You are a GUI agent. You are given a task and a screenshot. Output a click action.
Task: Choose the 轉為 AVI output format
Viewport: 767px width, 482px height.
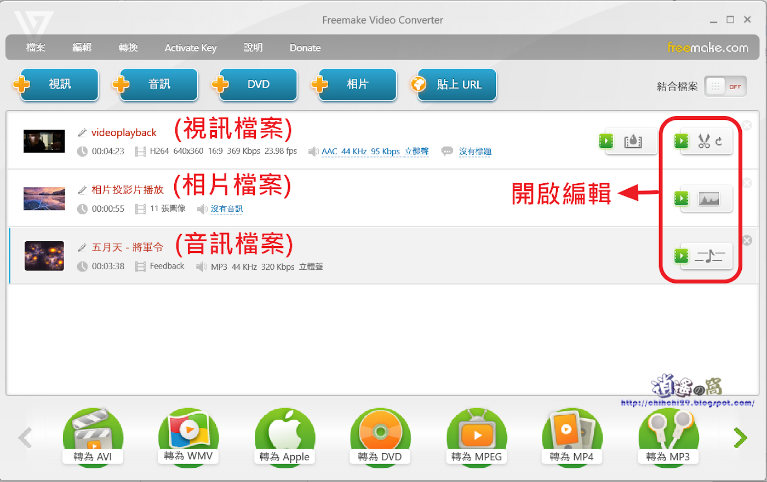tap(93, 438)
